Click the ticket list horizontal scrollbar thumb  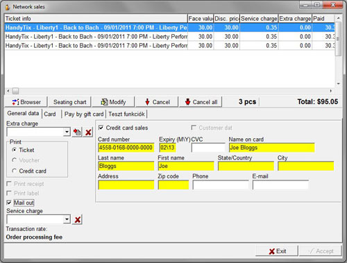click(x=15, y=91)
